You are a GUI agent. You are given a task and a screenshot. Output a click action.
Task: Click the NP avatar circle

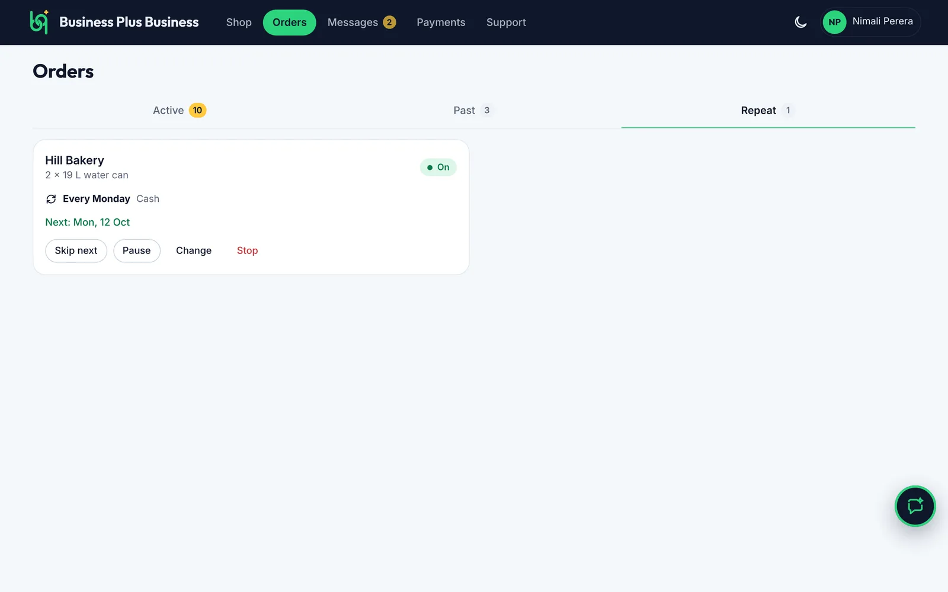pyautogui.click(x=834, y=22)
